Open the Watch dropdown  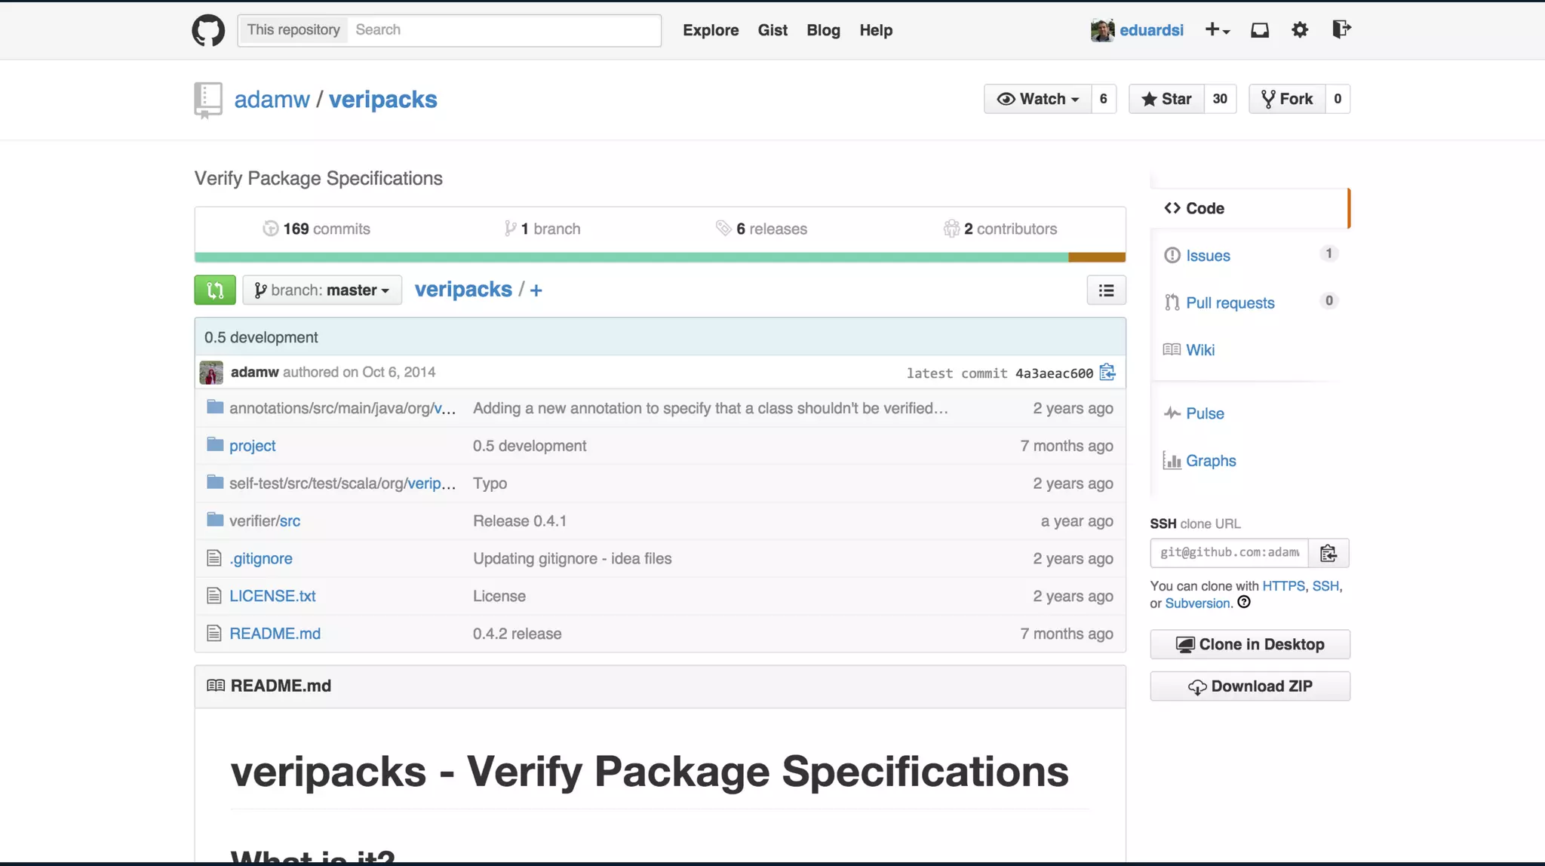coord(1038,99)
